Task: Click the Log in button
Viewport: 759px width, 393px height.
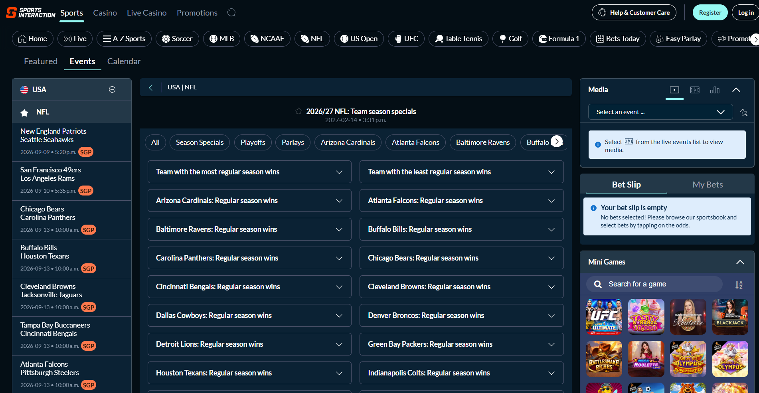Action: (x=745, y=13)
